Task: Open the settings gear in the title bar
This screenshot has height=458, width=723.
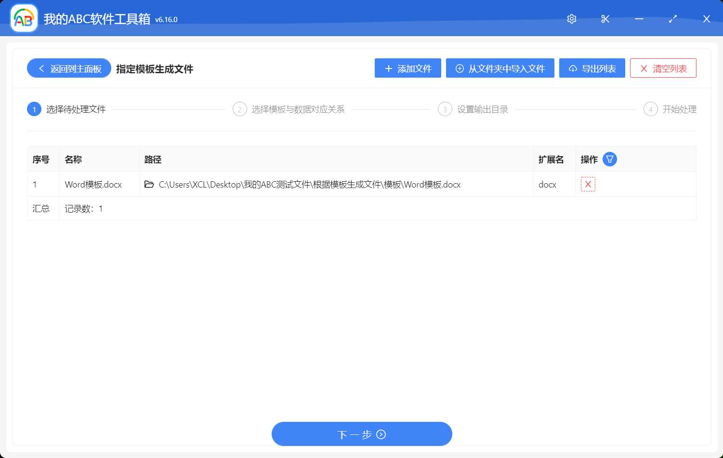Action: [571, 19]
